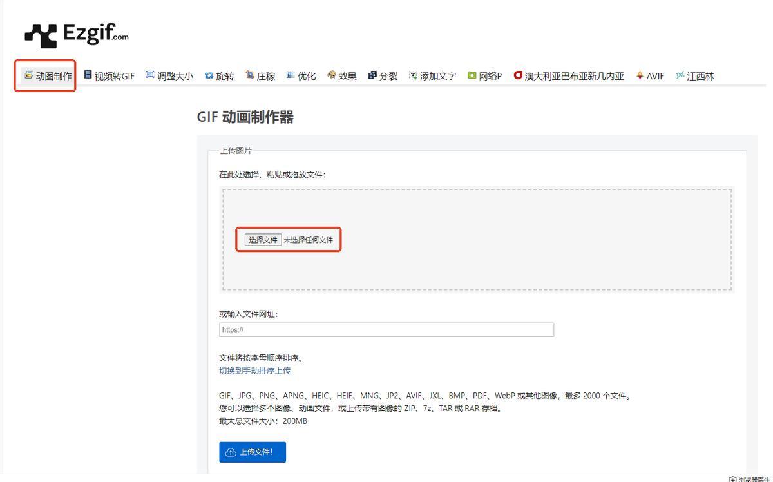
Task: Open the 动图制作 GIF maker tab
Action: [48, 76]
